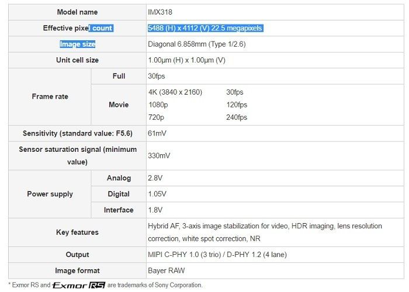
Task: Click the '1.00µm (H) x 1.00µm (V)' value
Action: pos(186,60)
